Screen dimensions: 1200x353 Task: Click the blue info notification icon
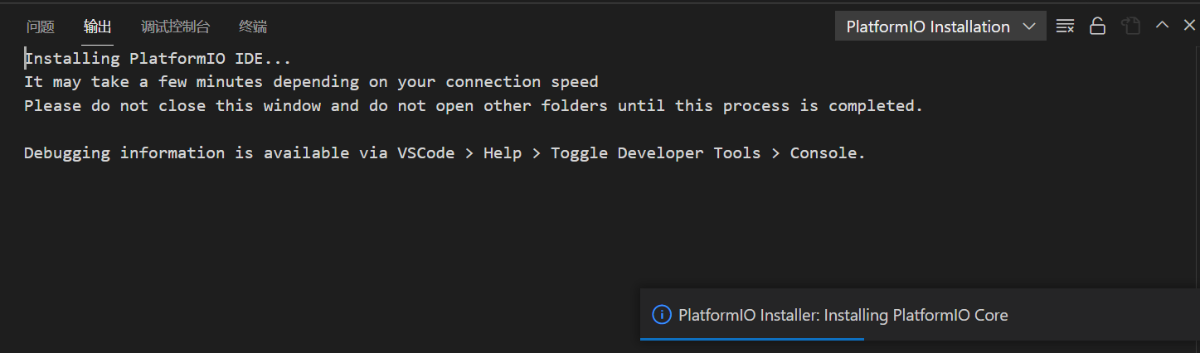coord(661,315)
